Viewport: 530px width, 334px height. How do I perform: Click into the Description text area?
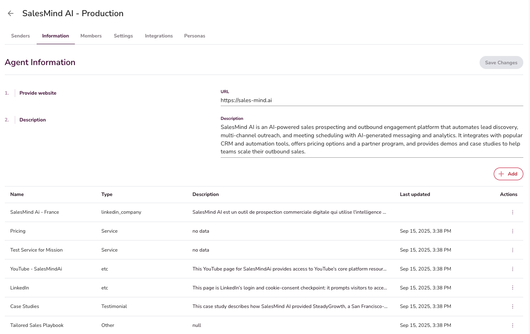(x=371, y=140)
